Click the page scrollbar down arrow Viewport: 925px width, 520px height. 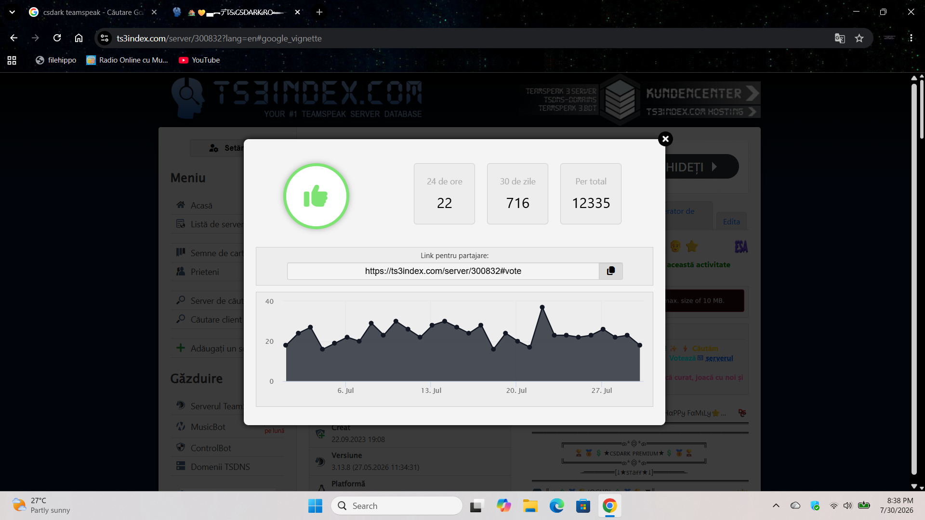(914, 486)
